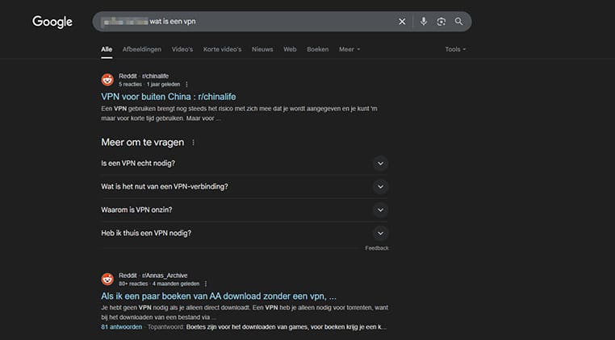Open 'VPN voor buiten China : r/chinalife' link
The width and height of the screenshot is (615, 340).
[x=169, y=97]
